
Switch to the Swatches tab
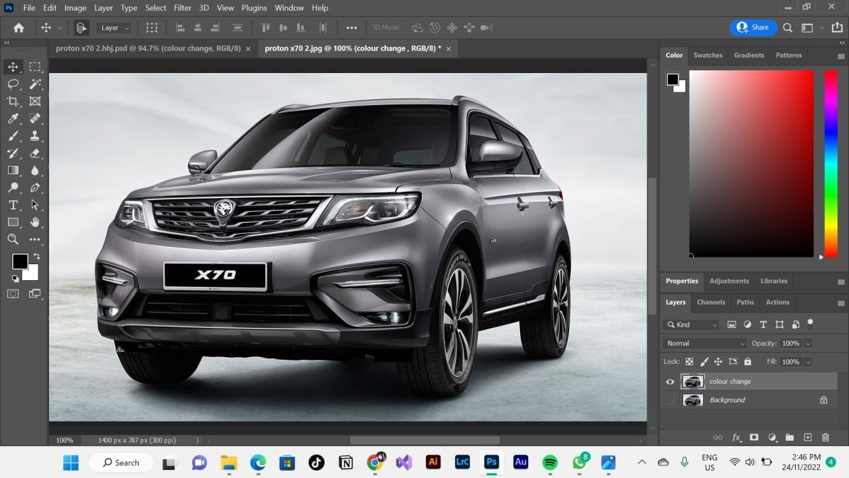click(x=708, y=55)
